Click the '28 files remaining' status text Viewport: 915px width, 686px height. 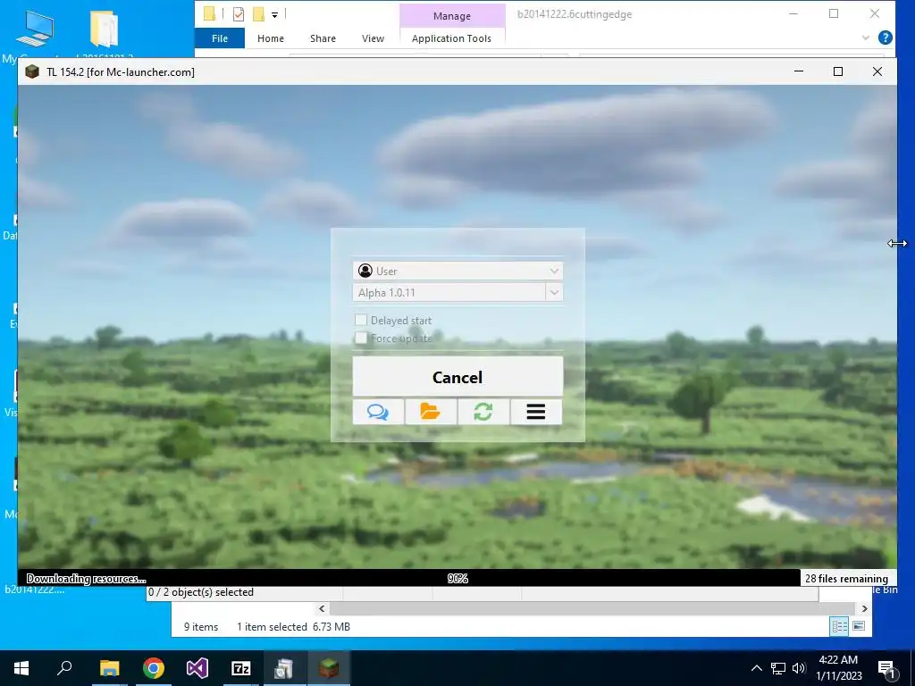(847, 579)
